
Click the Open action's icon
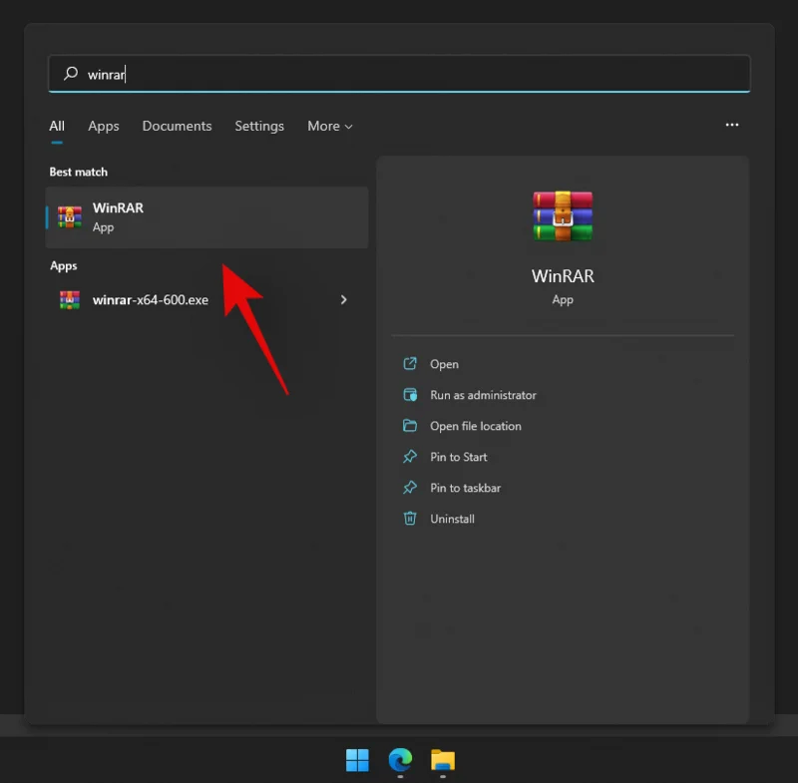411,364
